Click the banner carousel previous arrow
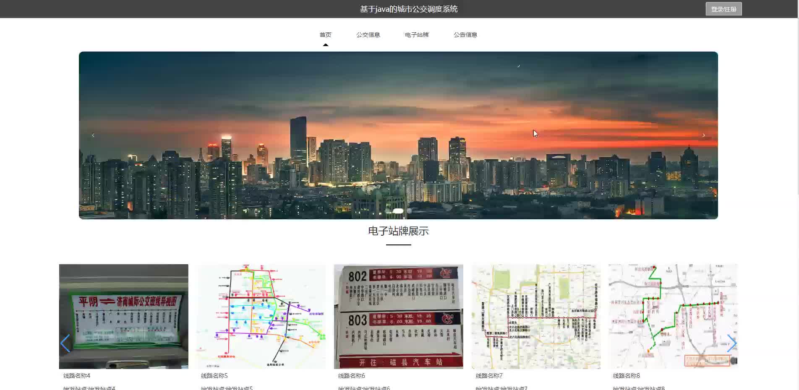This screenshot has width=799, height=390. coord(93,135)
